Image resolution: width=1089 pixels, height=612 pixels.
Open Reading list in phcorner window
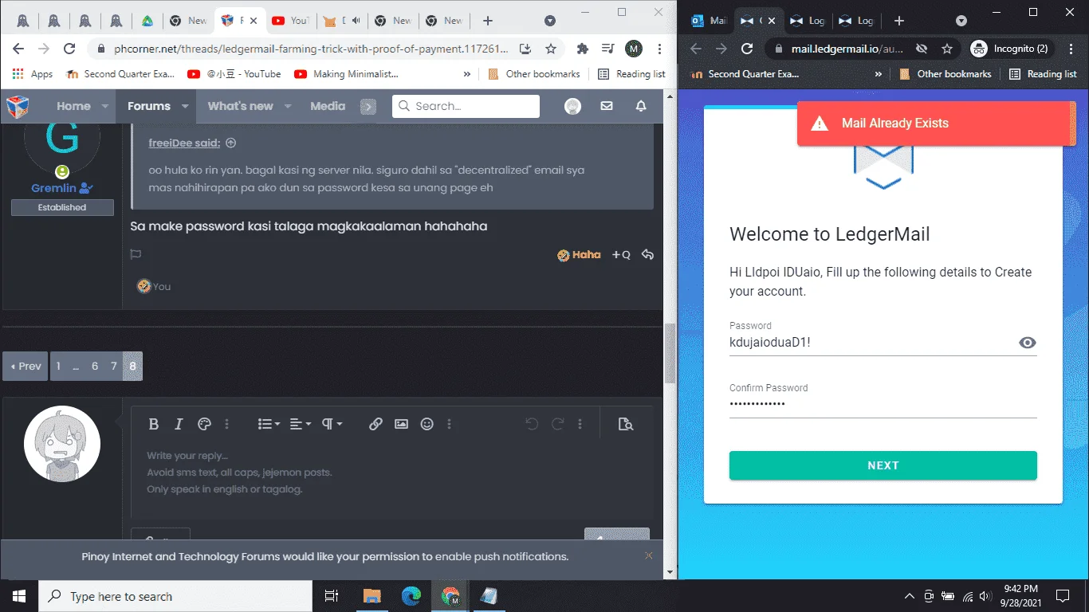tap(631, 74)
